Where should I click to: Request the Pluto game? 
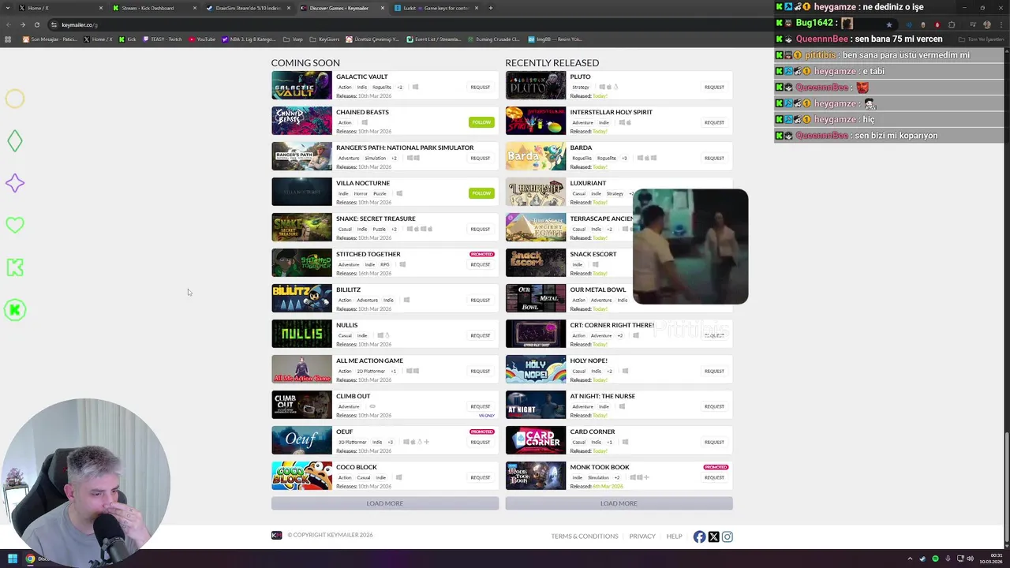(714, 87)
